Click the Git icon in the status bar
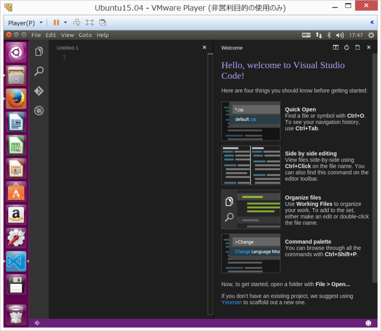 (37, 323)
